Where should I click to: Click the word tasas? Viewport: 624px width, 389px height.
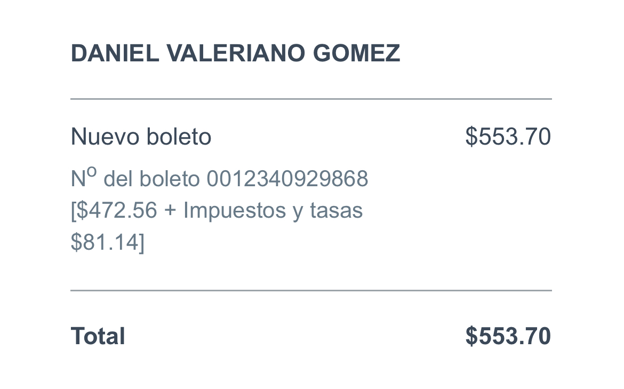pyautogui.click(x=337, y=210)
